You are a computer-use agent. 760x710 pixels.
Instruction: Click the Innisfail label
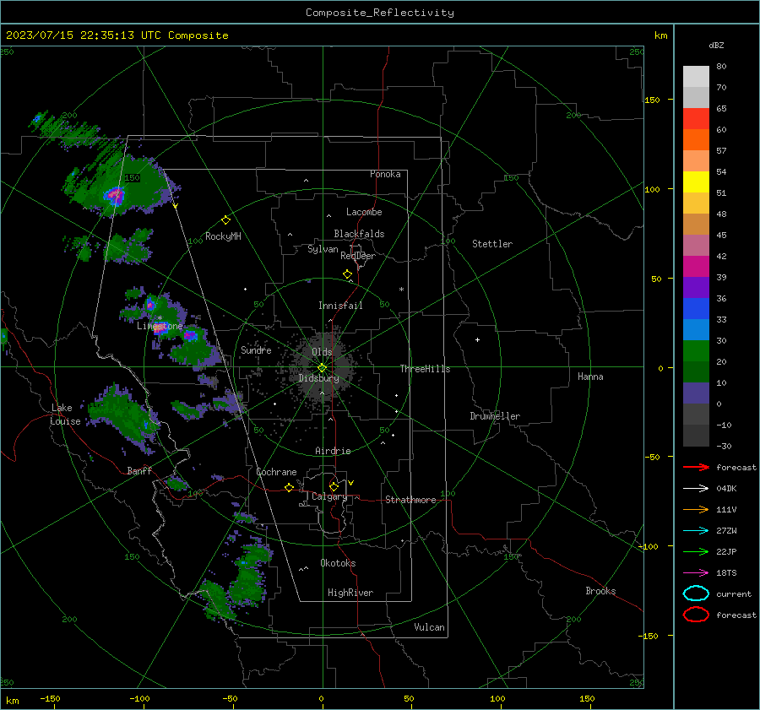point(340,306)
